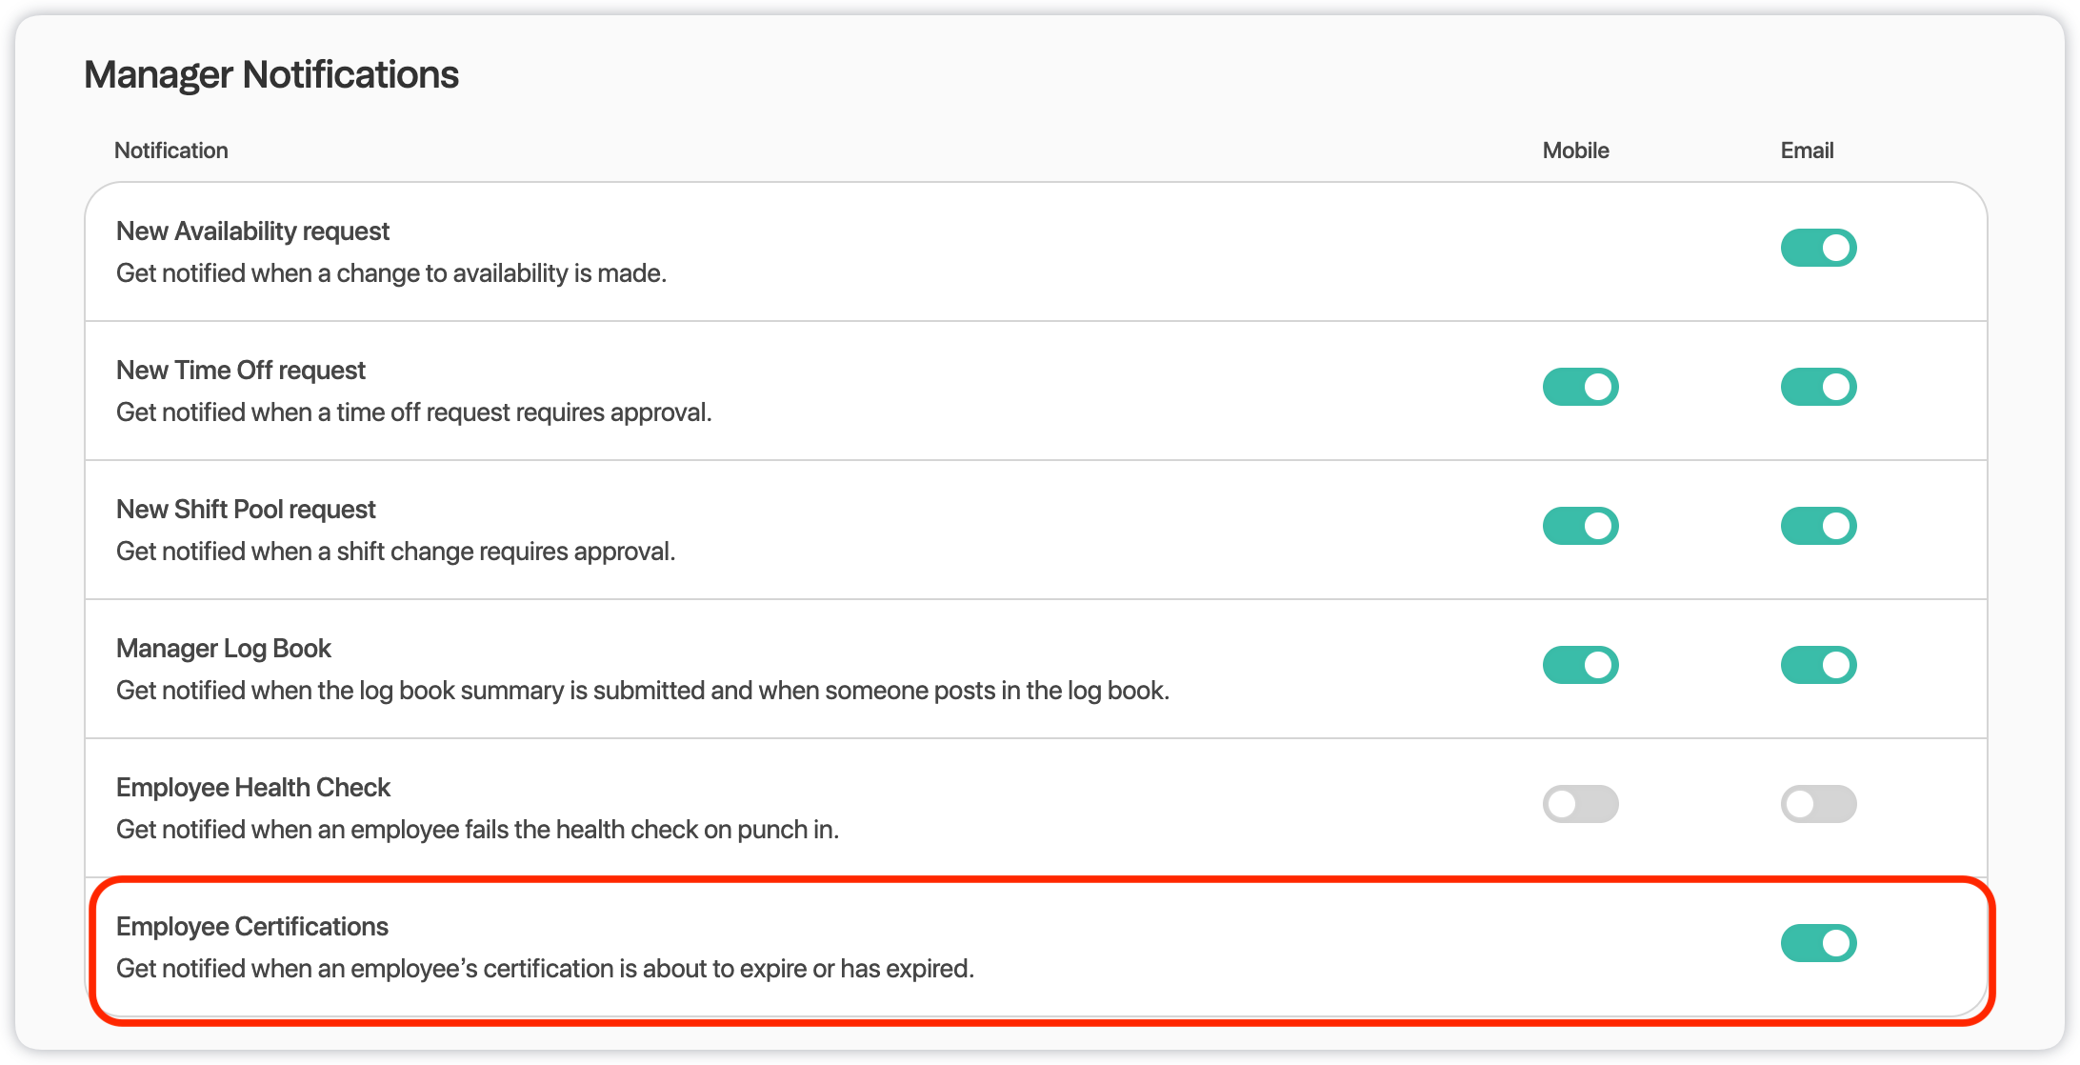Viewport: 2080px width, 1065px height.
Task: Select the New Time Off request title
Action: coord(241,371)
